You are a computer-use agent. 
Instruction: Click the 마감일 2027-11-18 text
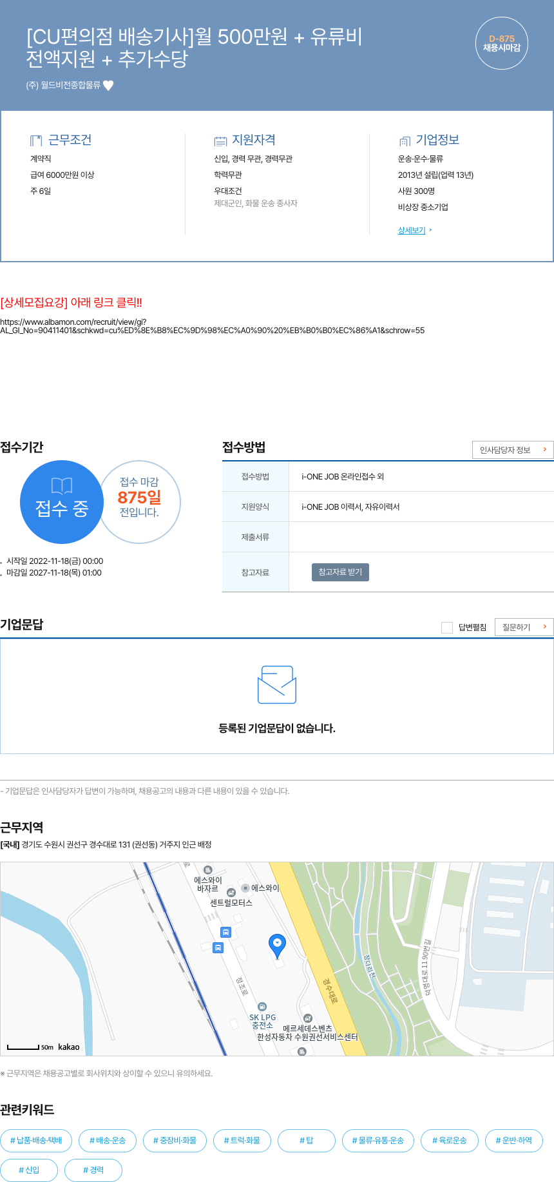point(54,573)
